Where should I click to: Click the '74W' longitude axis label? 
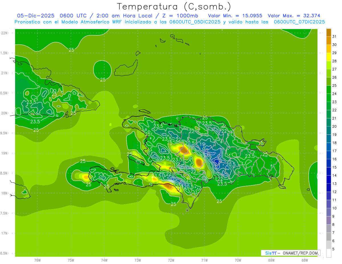tap(104, 260)
